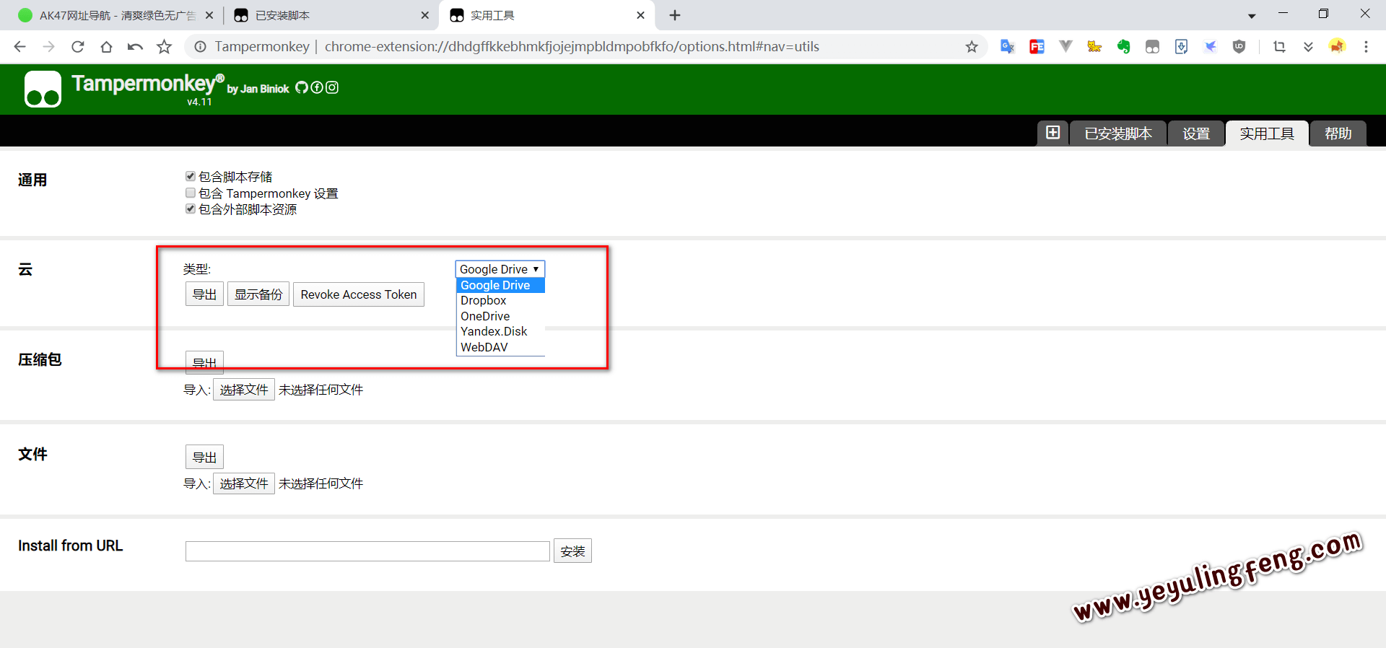Focus the Install from URL input field
1386x648 pixels.
[x=367, y=551]
